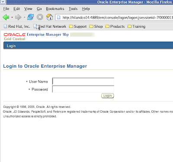The image size is (173, 162).
Task: Click the 'User Name' field label
Action: 38,82
